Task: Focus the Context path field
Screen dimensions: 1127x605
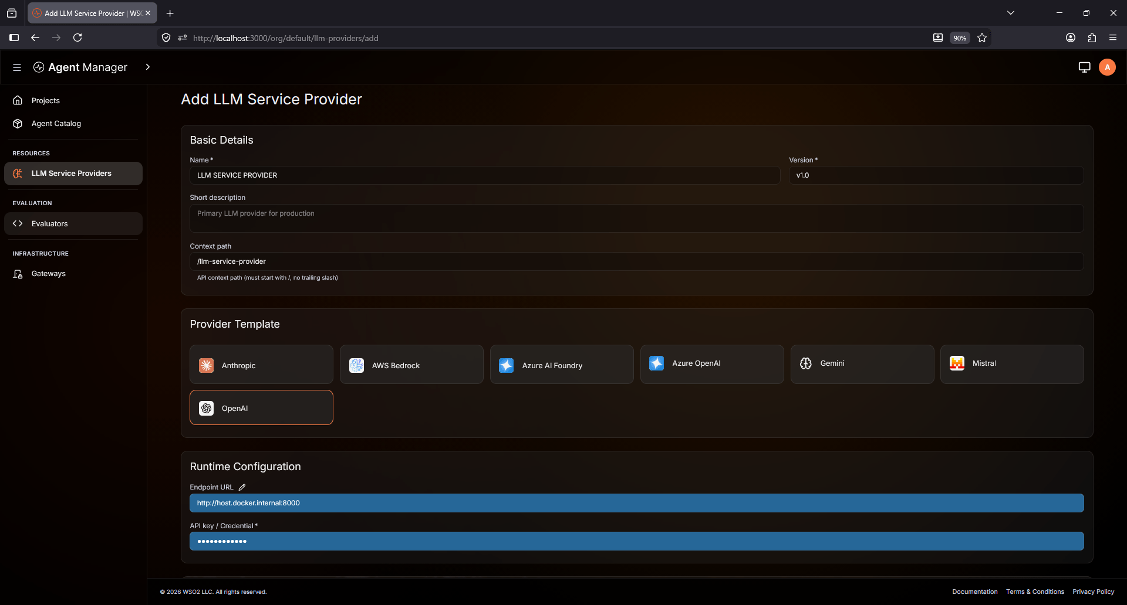Action: [637, 261]
